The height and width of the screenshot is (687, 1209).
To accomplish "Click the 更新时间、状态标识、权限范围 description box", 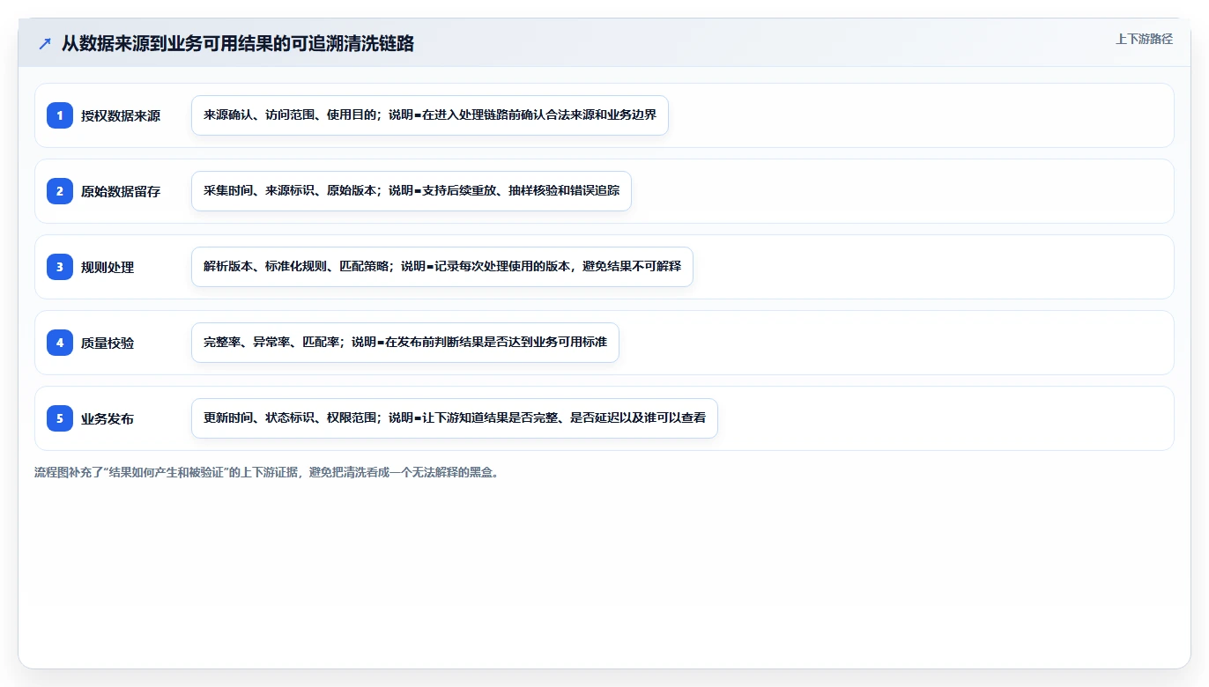I will tap(455, 418).
